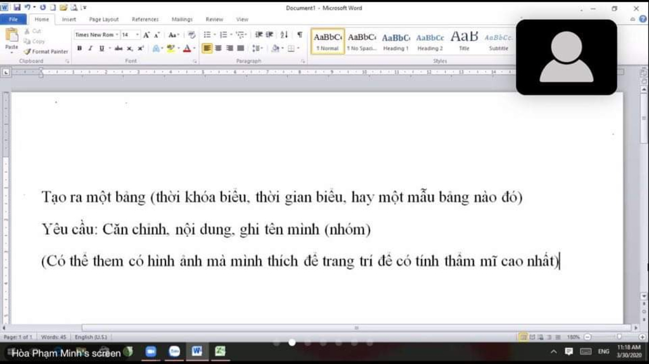Toggle Superscript formatting
The image size is (649, 364).
141,48
